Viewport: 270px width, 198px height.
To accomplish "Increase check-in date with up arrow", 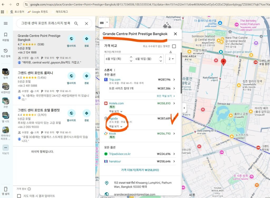I will point(131,57).
